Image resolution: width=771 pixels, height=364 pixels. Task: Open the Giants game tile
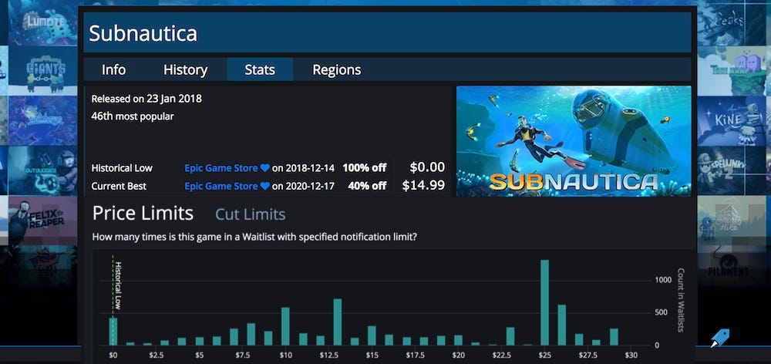click(42, 70)
